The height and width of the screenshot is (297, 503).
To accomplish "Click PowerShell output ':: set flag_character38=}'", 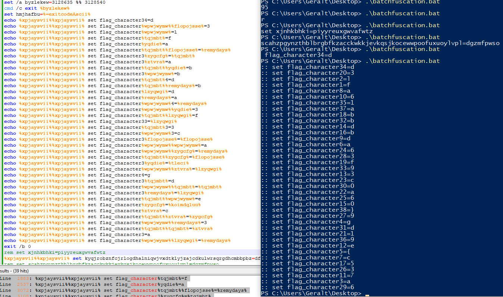I will (x=308, y=210).
